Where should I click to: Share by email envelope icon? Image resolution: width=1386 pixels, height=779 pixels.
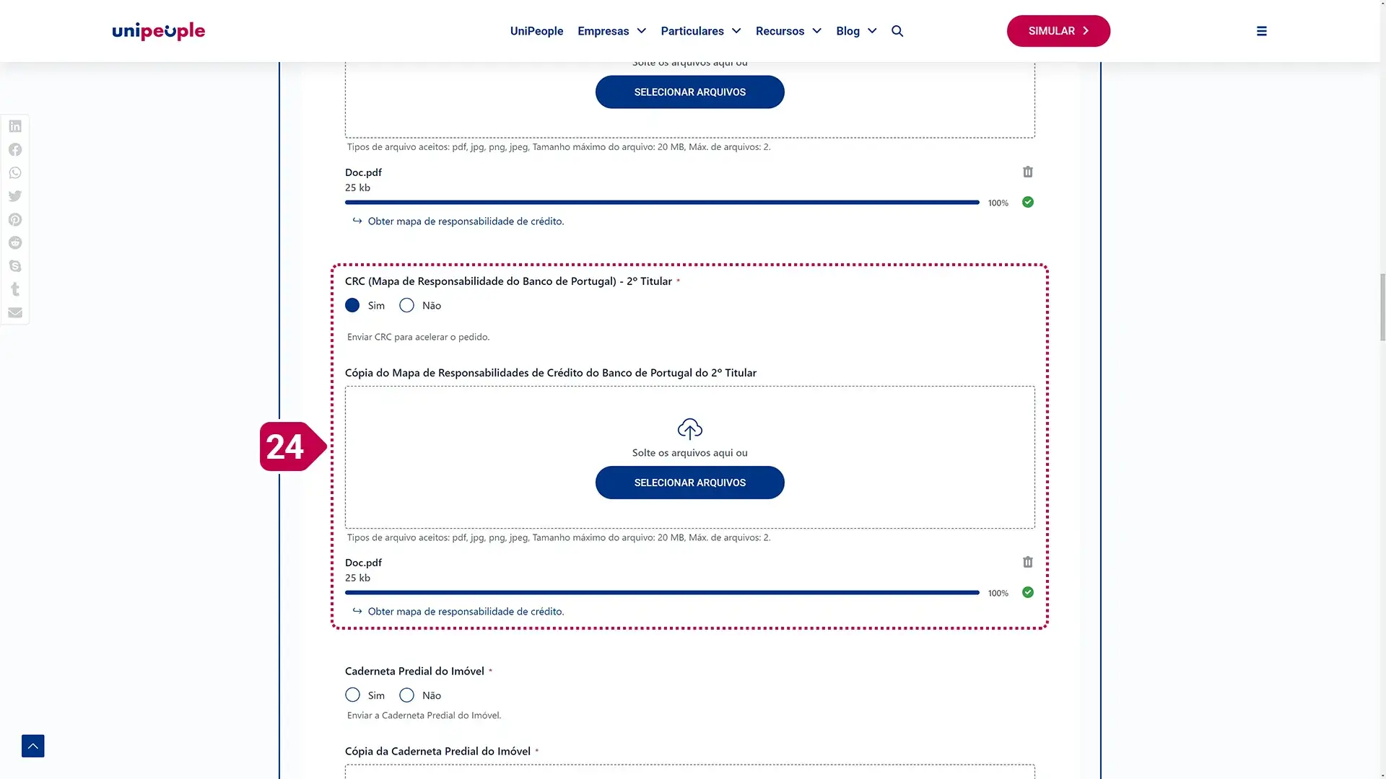click(x=15, y=312)
